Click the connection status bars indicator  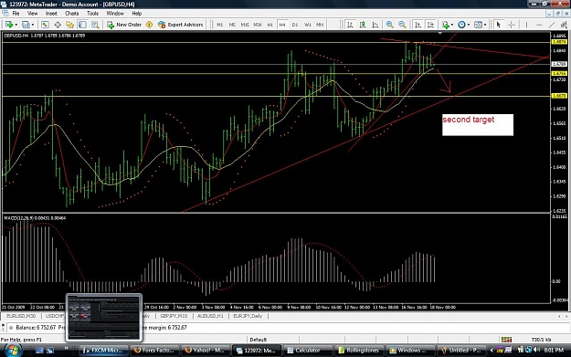click(x=506, y=340)
